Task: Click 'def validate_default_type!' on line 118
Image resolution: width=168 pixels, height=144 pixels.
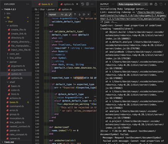Action: tap(66, 32)
